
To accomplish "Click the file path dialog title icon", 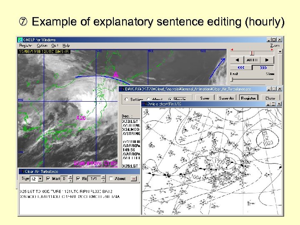I will click(123, 89).
